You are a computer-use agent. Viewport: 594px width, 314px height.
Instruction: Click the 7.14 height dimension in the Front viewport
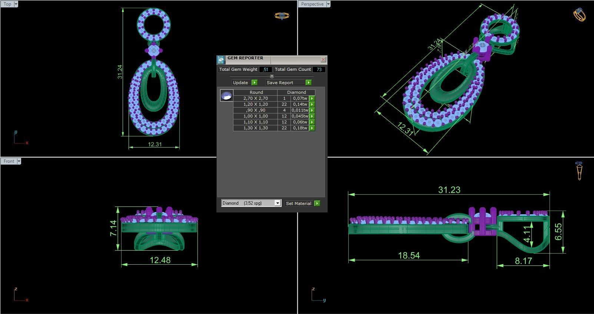tap(113, 228)
